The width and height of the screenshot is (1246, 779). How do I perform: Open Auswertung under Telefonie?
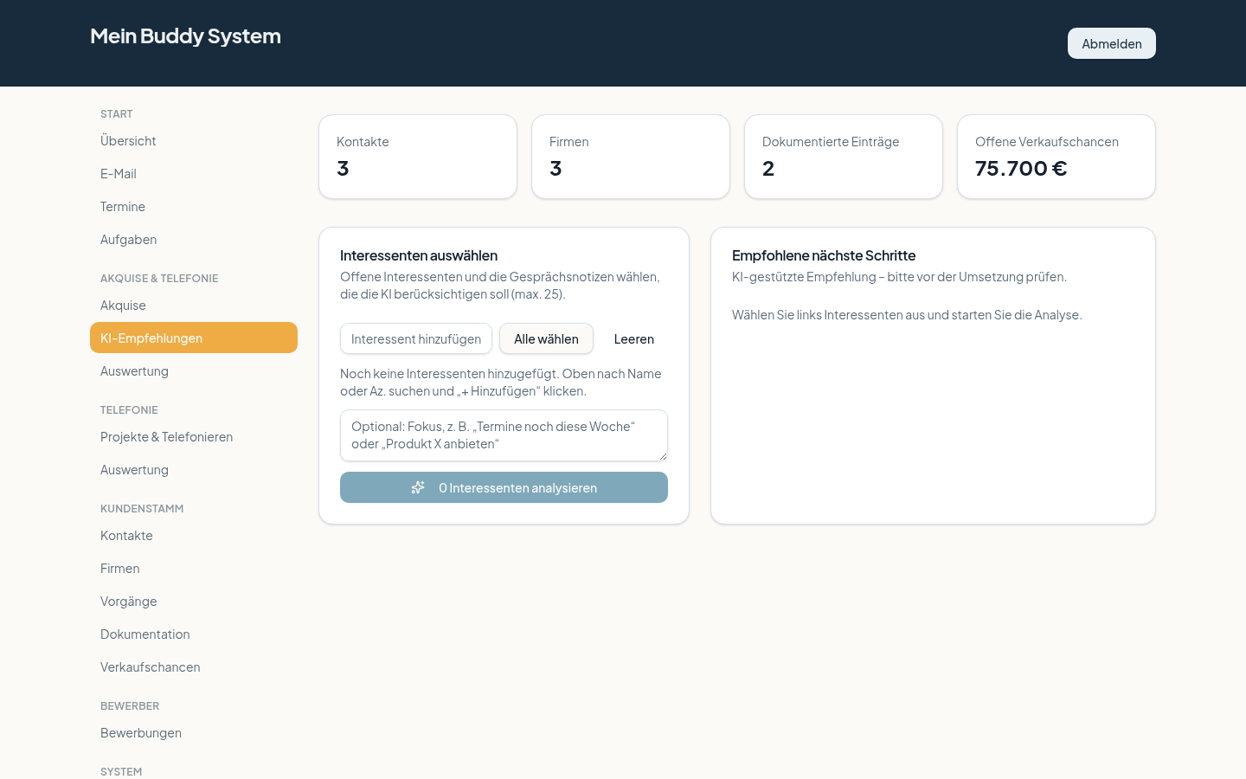tap(194, 469)
